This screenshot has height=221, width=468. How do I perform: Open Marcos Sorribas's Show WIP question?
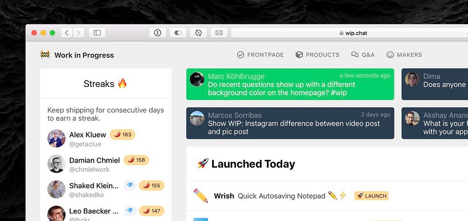290,123
